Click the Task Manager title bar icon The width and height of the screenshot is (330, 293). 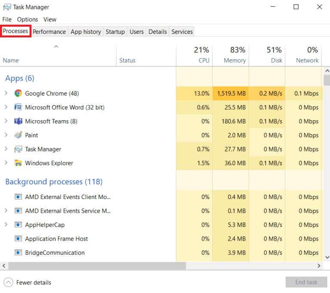pos(7,7)
